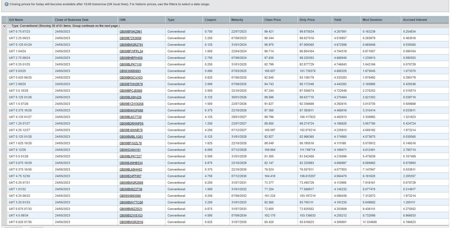Collapse the Type: Conventional group
Image resolution: width=451 pixels, height=228 pixels.
pyautogui.click(x=4, y=26)
